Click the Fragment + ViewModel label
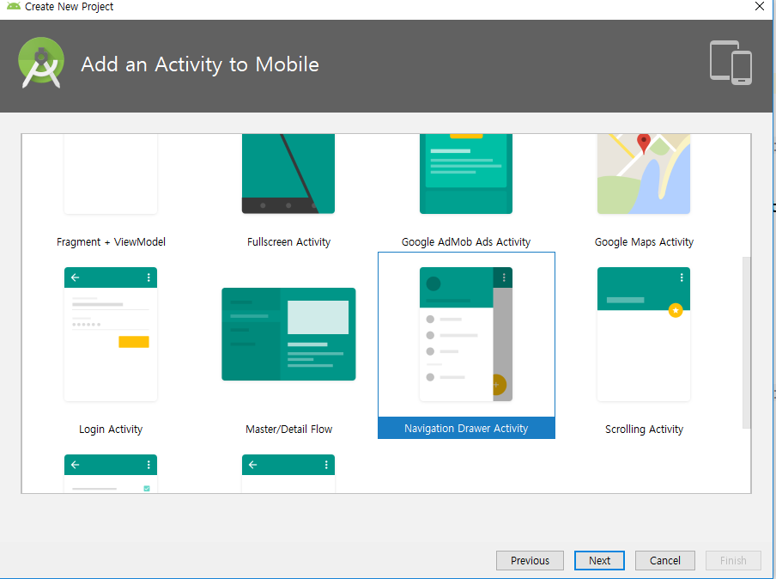This screenshot has width=776, height=579. pyautogui.click(x=111, y=241)
